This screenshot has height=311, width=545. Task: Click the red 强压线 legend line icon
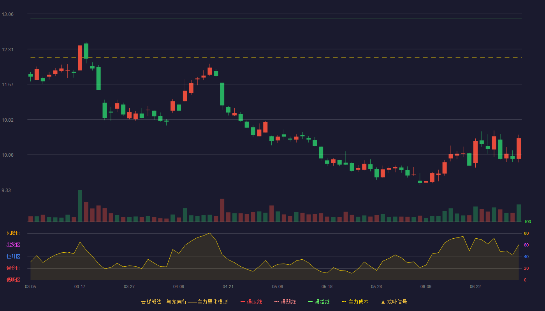coord(243,302)
